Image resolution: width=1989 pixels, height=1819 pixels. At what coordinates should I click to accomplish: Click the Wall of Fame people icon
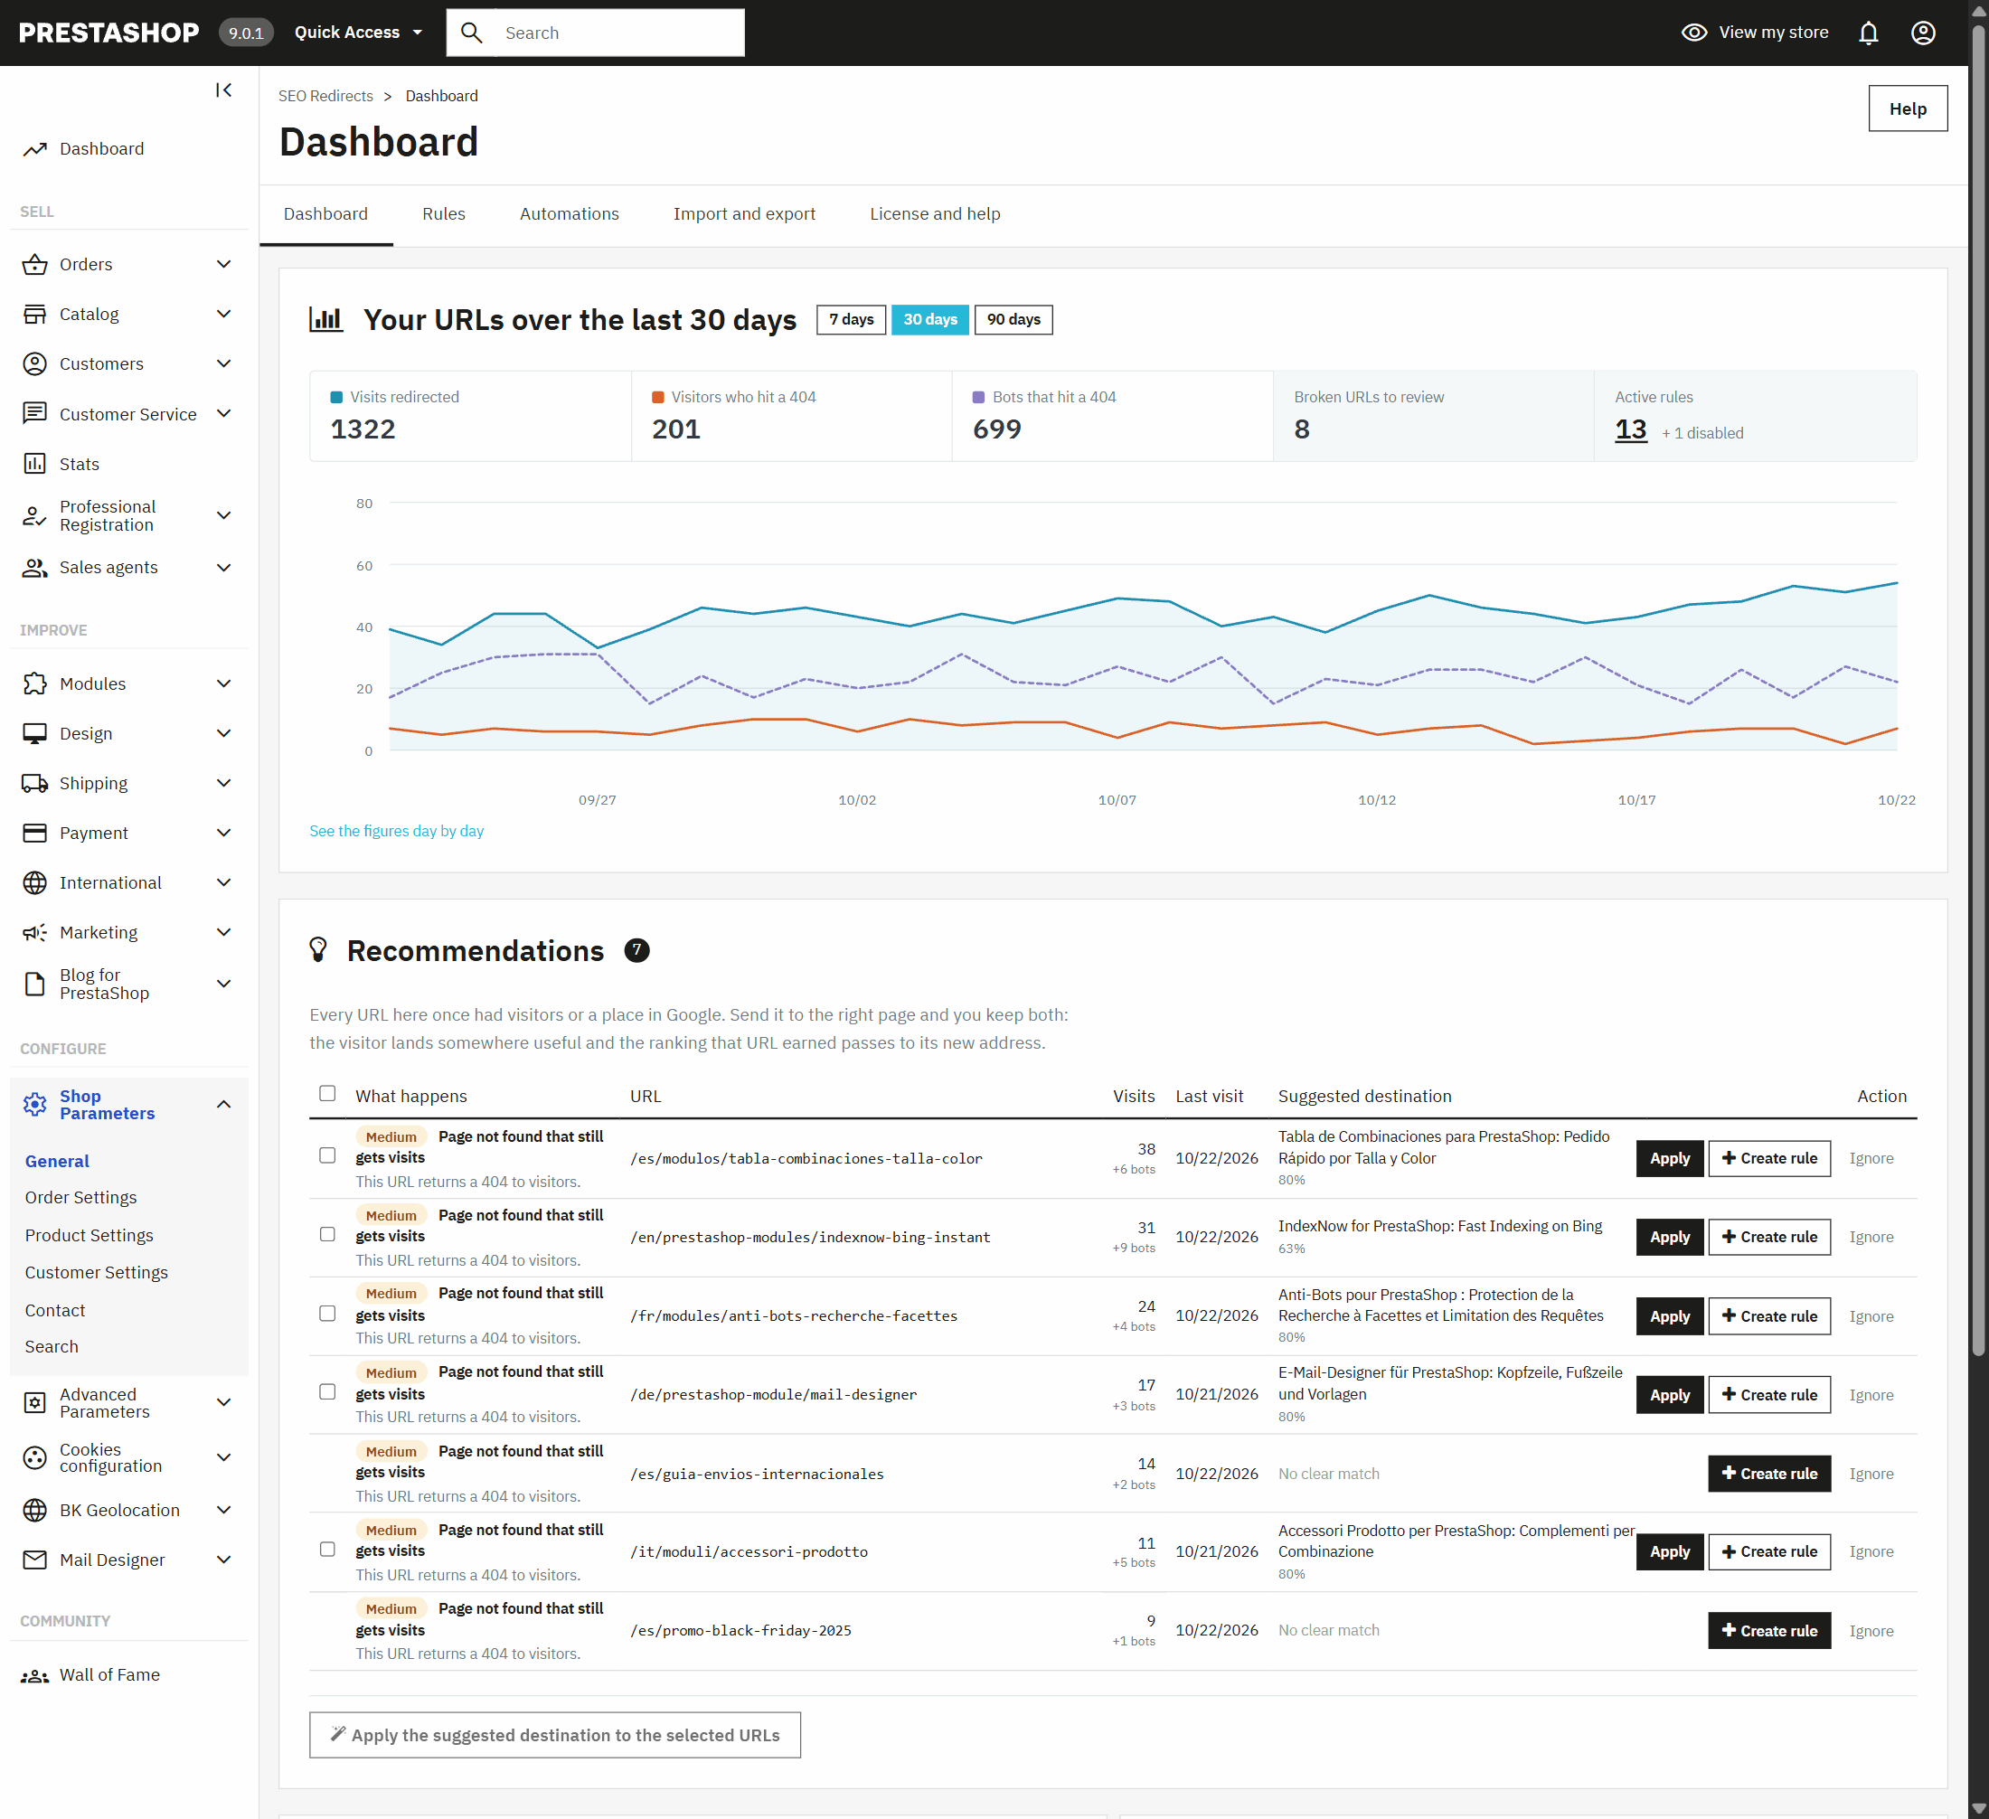coord(34,1675)
